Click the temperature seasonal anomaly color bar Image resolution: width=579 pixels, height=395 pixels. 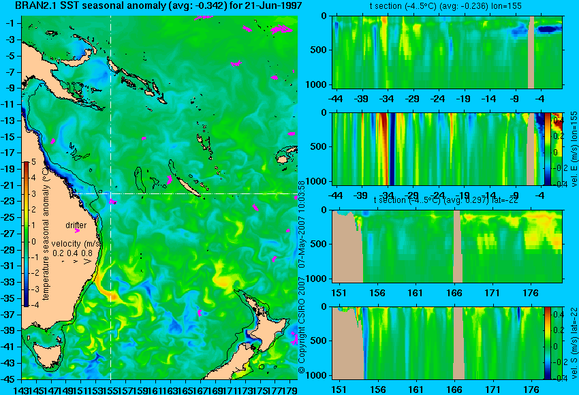tap(27, 234)
